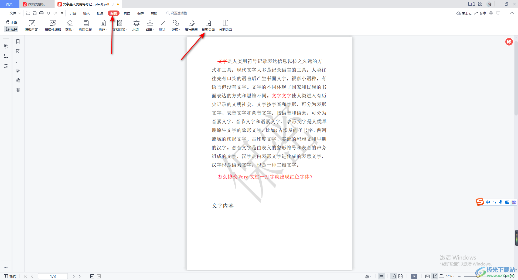
Task: Switch to the Annotate (批注) tab
Action: pyautogui.click(x=100, y=13)
